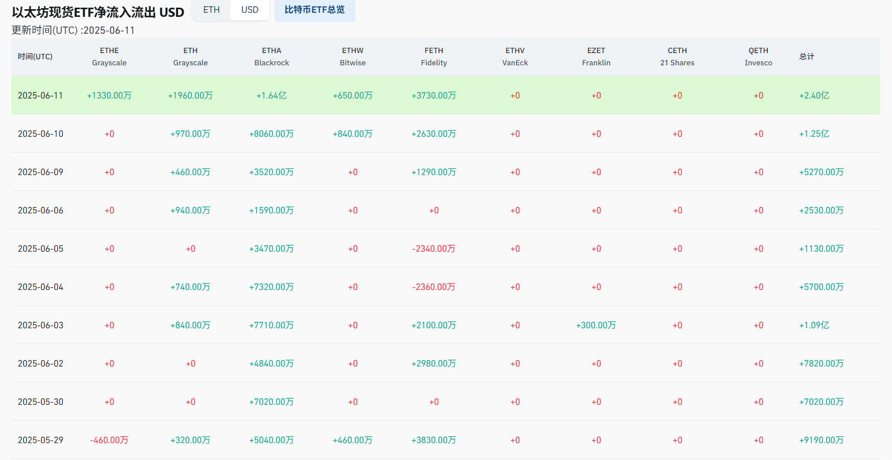Click the -2340.00万 Fidelity outflow value

[433, 249]
